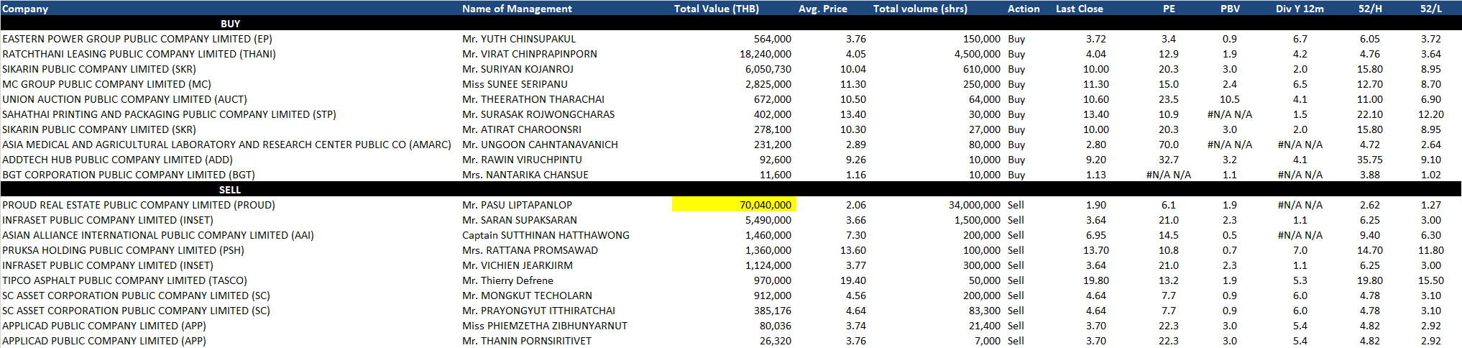The height and width of the screenshot is (348, 1462).
Task: Select the 564,000 total value cell
Action: click(773, 39)
